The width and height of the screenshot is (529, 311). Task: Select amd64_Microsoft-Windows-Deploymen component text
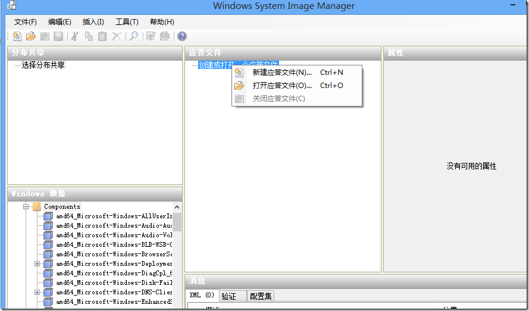pyautogui.click(x=114, y=263)
